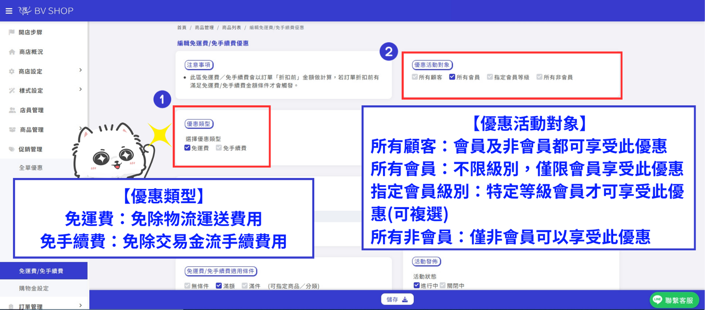Toggle the 所有會員 checkbox
The image size is (705, 310).
click(x=452, y=77)
